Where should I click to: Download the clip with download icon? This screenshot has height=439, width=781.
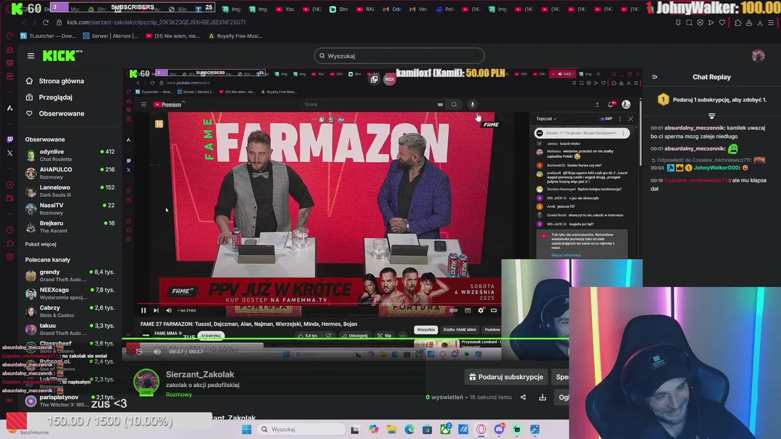pyautogui.click(x=542, y=398)
